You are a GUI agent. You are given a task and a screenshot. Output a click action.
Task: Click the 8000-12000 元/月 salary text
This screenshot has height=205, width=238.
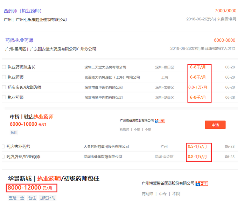(x=30, y=188)
